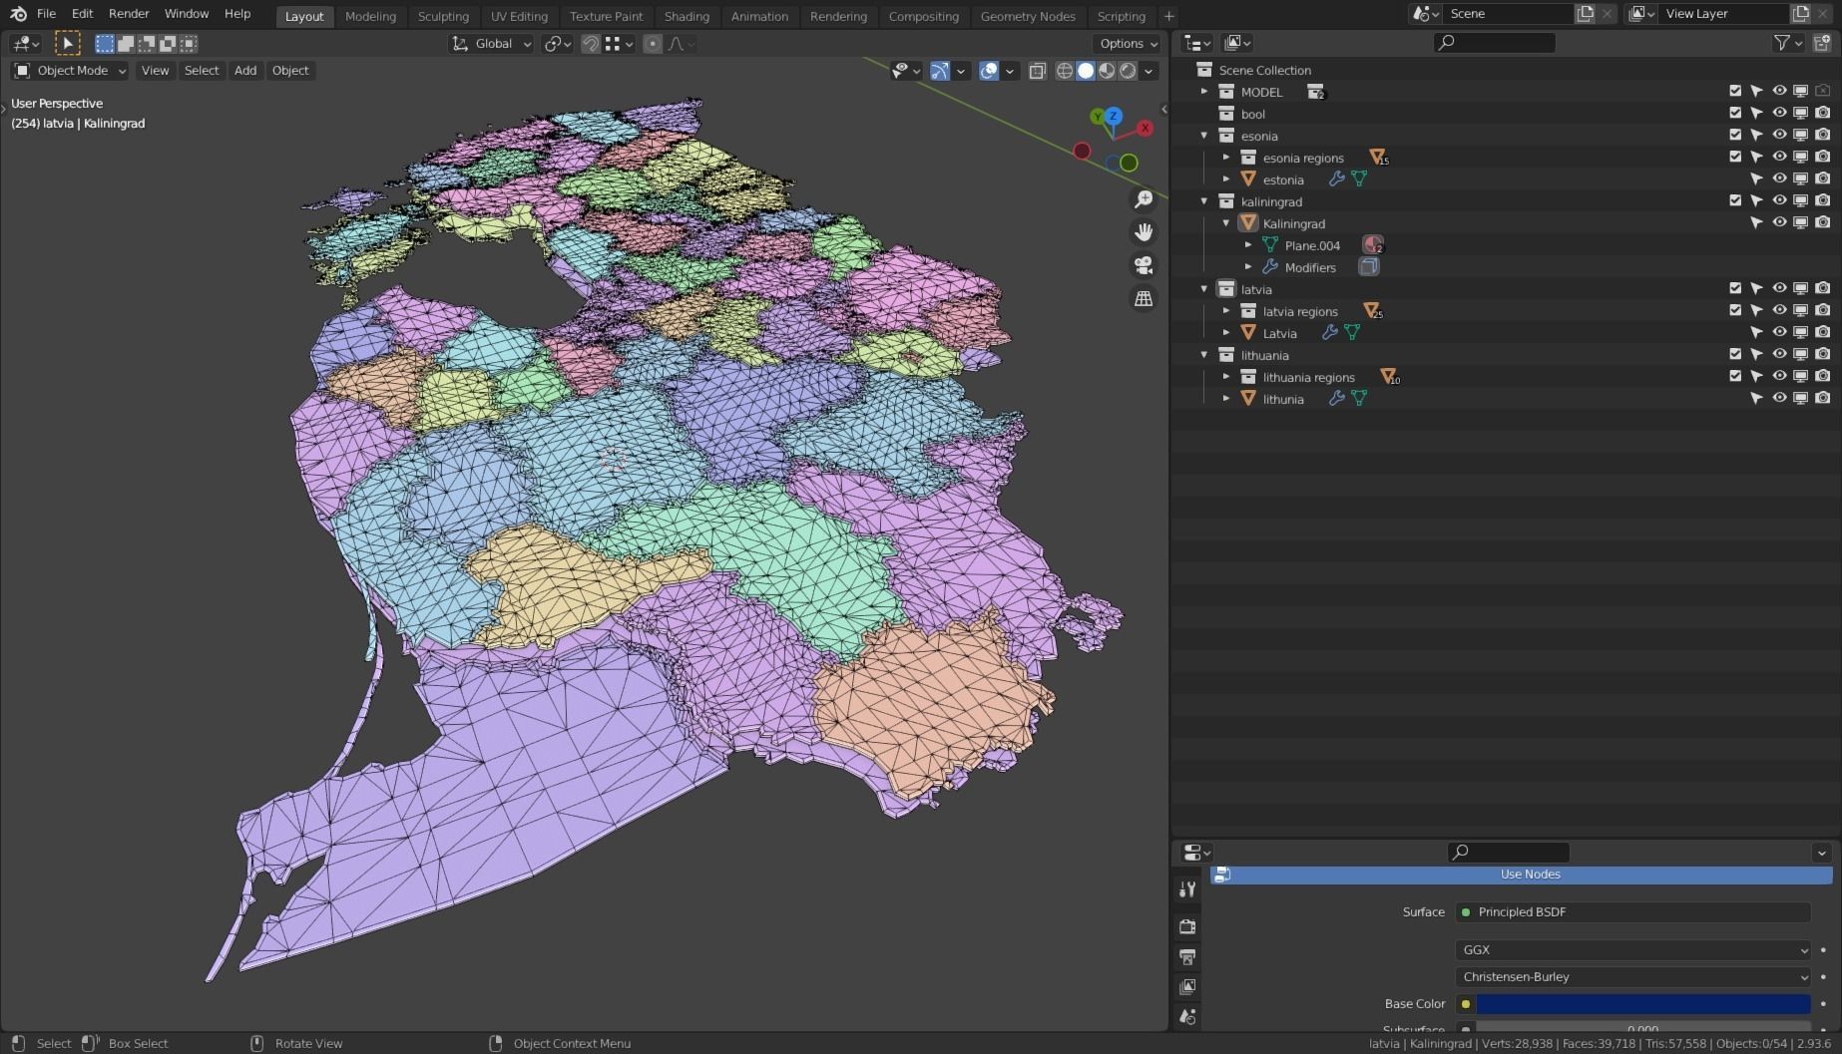The height and width of the screenshot is (1054, 1842).
Task: Open the Output properties tab icon
Action: coord(1187,957)
